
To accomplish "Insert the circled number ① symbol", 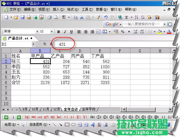I will click(99, 117).
